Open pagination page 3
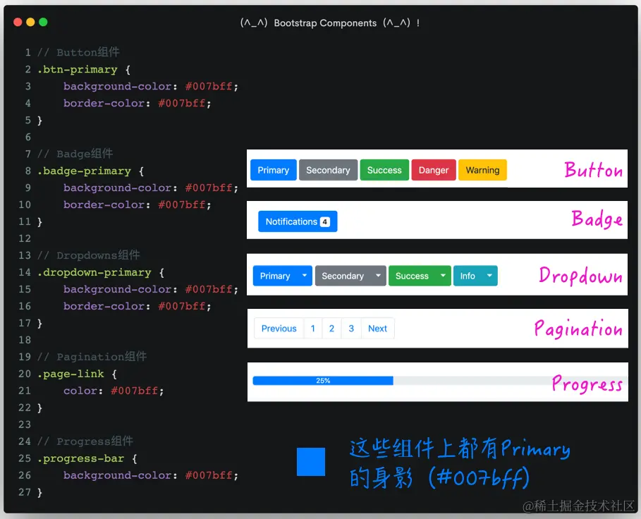This screenshot has height=519, width=641. 351,328
